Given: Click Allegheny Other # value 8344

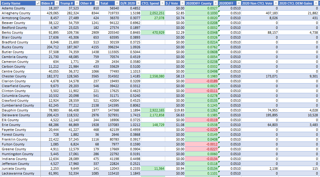Looking at the screenshot, I should coord(95,13).
